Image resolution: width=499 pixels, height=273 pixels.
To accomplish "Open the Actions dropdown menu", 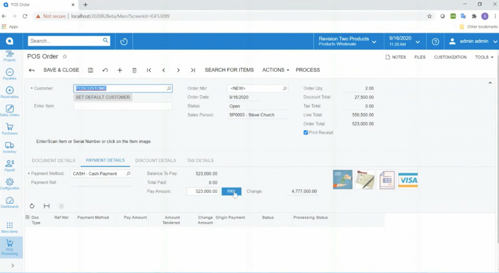I will click(275, 70).
